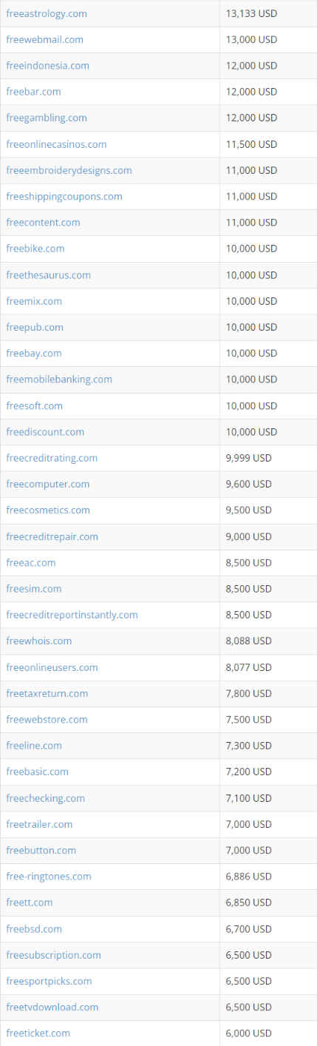The width and height of the screenshot is (317, 1046).
Task: Open free-ringtones.com listing
Action: (49, 876)
